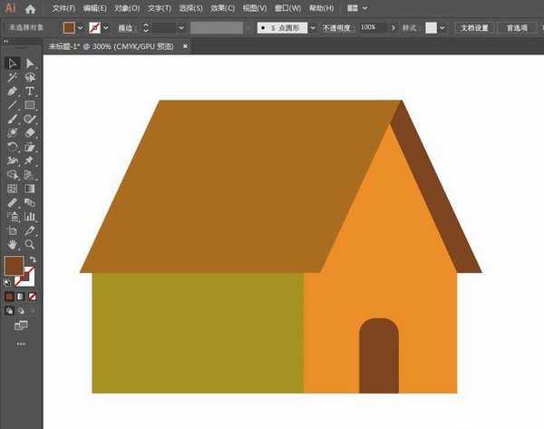The image size is (544, 429).
Task: Select the Hand tool
Action: click(13, 244)
